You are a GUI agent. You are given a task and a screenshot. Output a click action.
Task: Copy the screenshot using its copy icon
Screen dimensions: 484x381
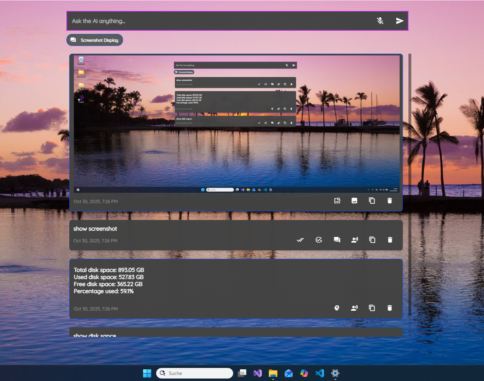pos(372,201)
